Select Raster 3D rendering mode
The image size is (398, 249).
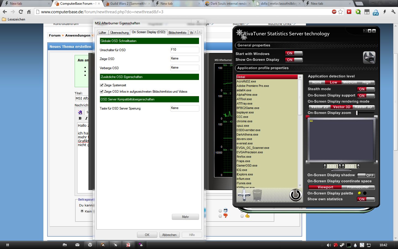363,107
